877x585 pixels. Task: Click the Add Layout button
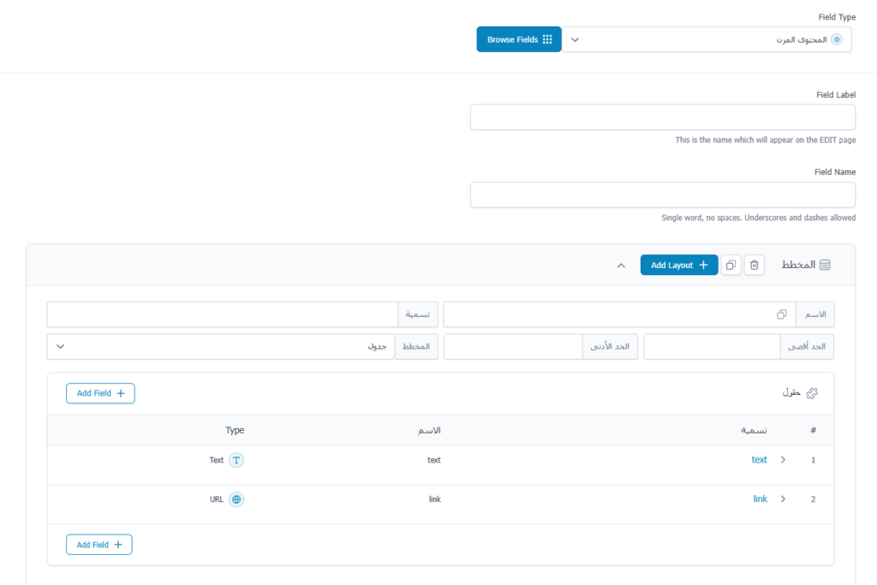coord(679,266)
